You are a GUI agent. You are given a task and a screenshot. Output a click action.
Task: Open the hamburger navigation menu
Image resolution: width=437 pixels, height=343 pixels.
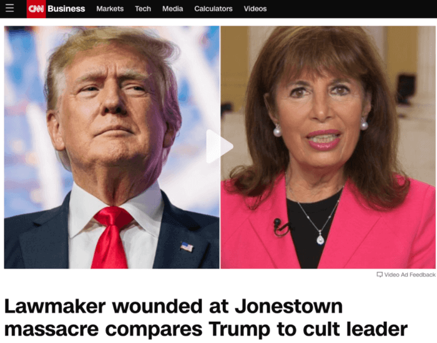pos(9,8)
